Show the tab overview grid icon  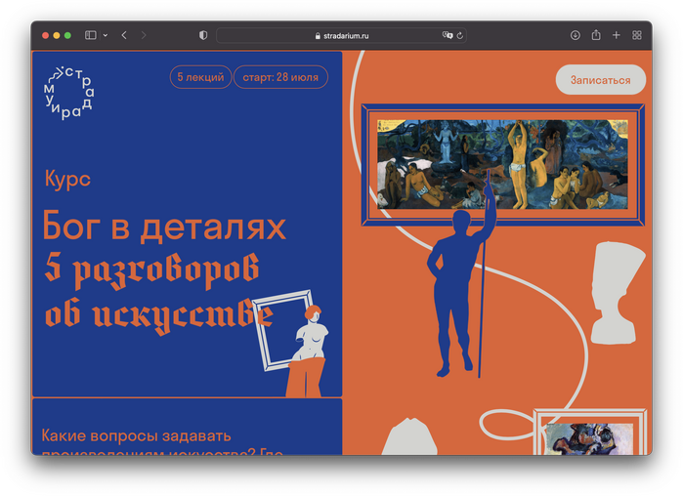(637, 35)
